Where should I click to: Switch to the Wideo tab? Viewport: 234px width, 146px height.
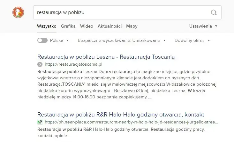[x=87, y=26]
